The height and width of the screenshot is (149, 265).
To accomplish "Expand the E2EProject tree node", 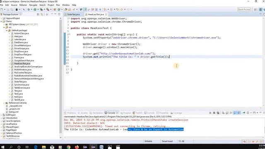I will click(x=1, y=115).
